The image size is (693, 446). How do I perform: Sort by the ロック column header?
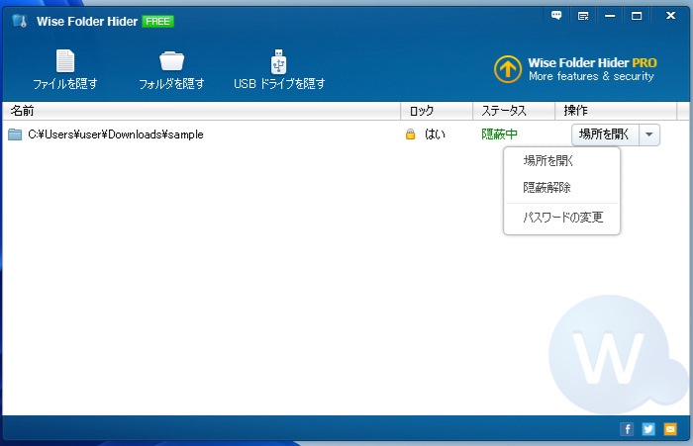pos(437,111)
